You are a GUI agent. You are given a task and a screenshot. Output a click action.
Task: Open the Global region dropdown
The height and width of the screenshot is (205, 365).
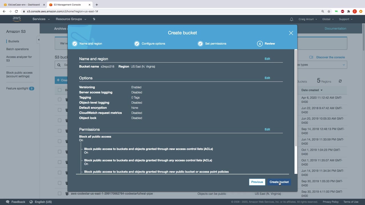328,19
